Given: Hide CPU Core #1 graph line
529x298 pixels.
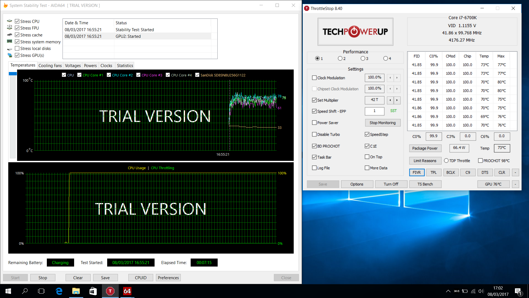Looking at the screenshot, I should pos(79,75).
